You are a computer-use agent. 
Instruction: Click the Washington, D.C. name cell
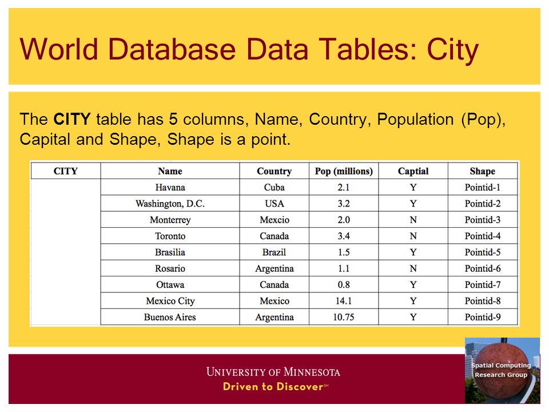click(x=170, y=204)
